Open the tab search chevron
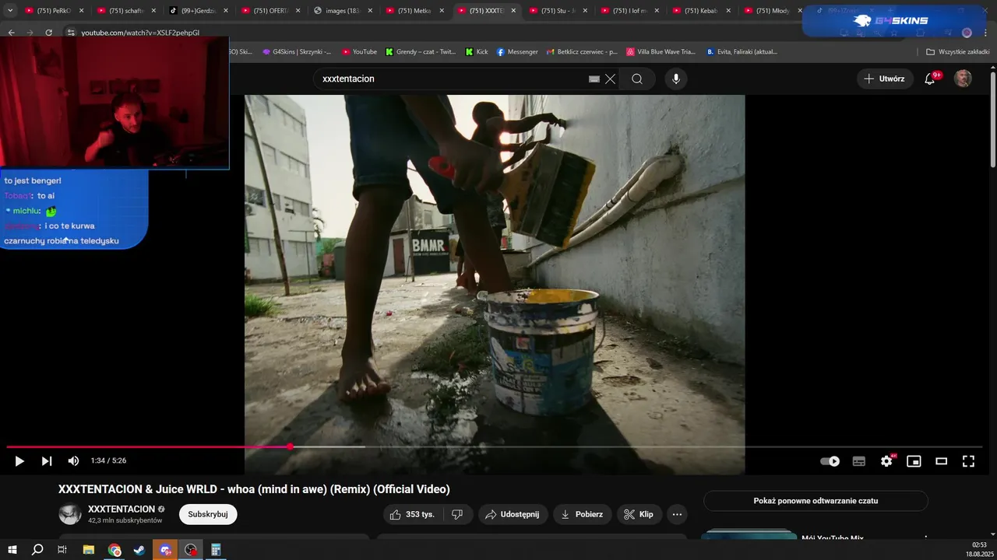 (x=10, y=11)
